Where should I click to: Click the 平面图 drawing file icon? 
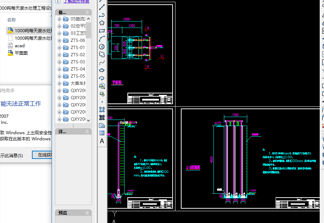(10, 53)
